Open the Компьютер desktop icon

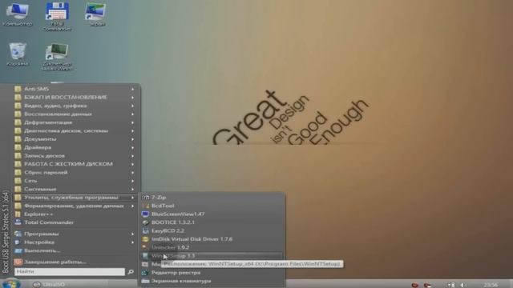18,14
